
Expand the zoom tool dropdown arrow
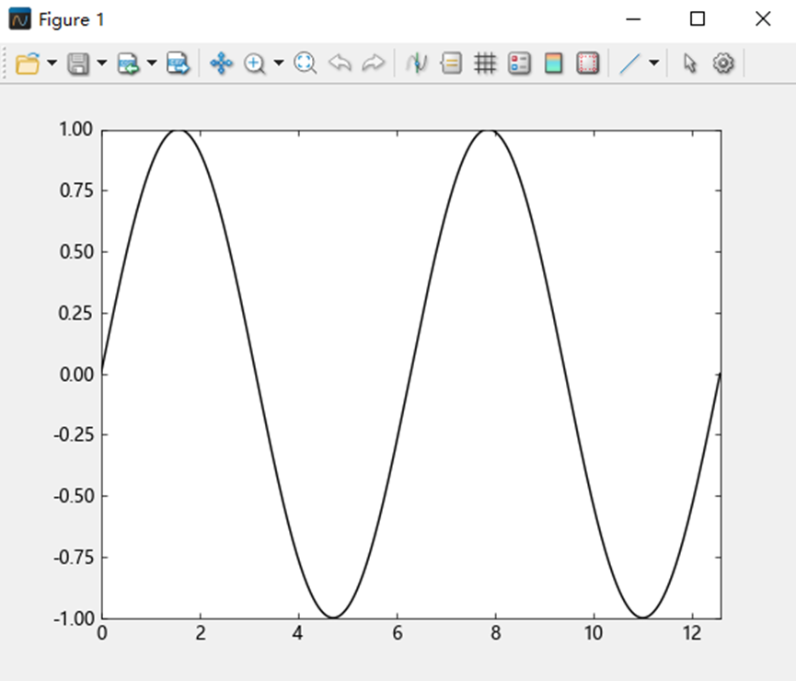(x=279, y=63)
